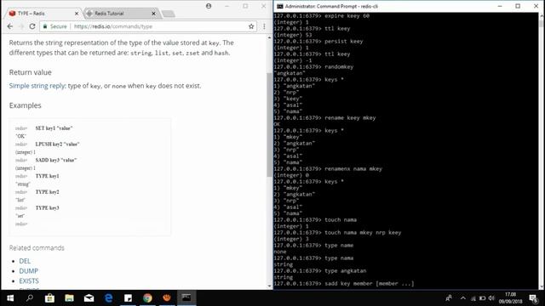Click the Command Prompt scrollbar down arrow
The height and width of the screenshot is (306, 545).
[x=542, y=286]
